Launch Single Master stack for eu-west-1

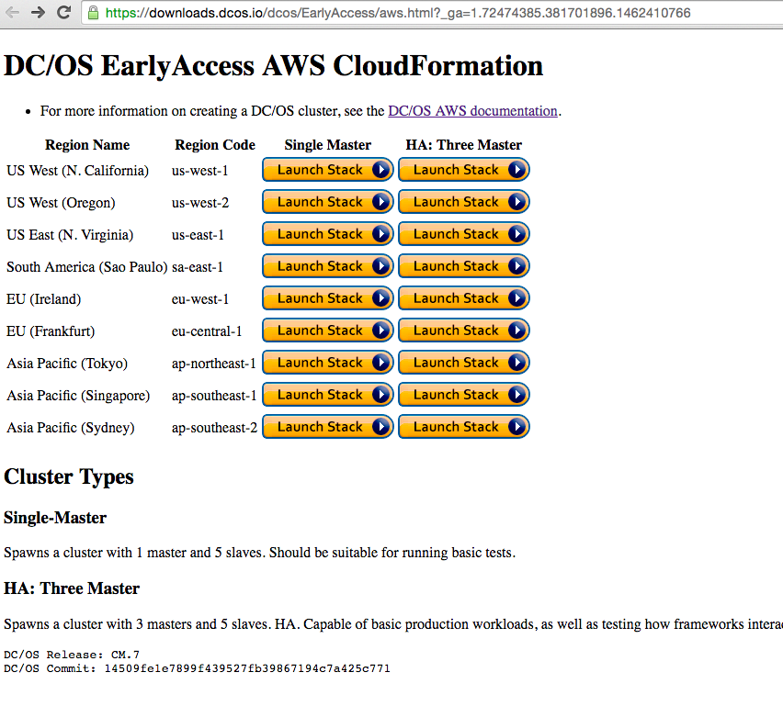(x=327, y=298)
